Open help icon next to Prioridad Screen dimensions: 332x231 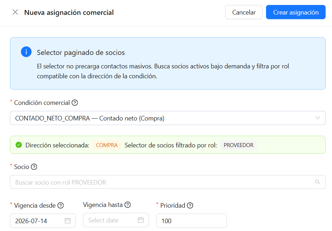(x=190, y=205)
